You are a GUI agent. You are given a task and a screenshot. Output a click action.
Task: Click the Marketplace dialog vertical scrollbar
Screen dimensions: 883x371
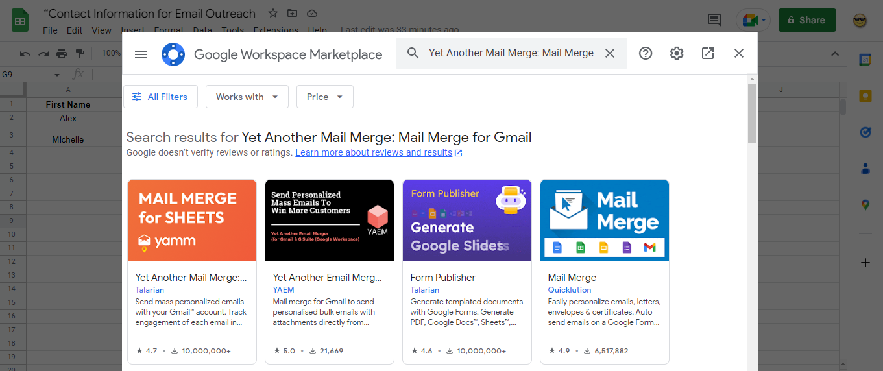click(752, 114)
